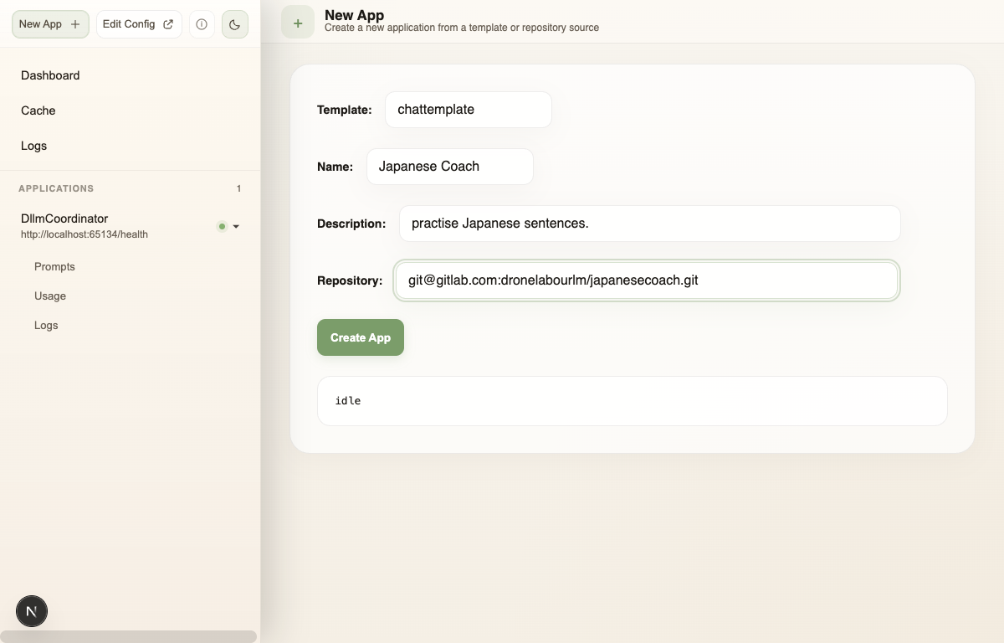Click the New App sidebar button
Image resolution: width=1004 pixels, height=643 pixels.
[50, 24]
